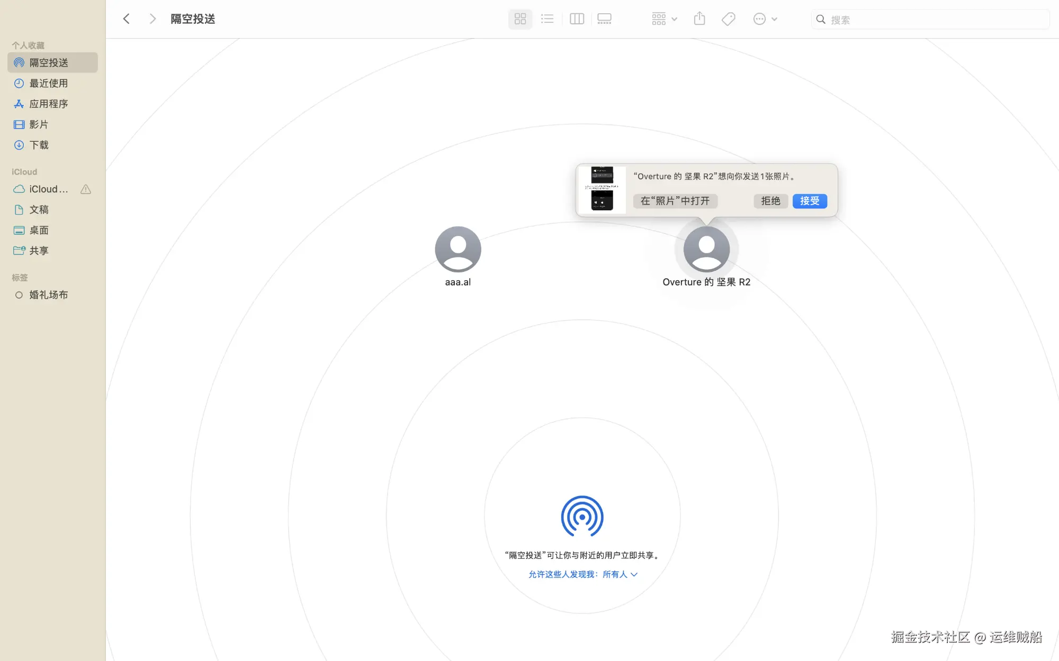Switch to icon grid view
This screenshot has width=1059, height=661.
[520, 19]
